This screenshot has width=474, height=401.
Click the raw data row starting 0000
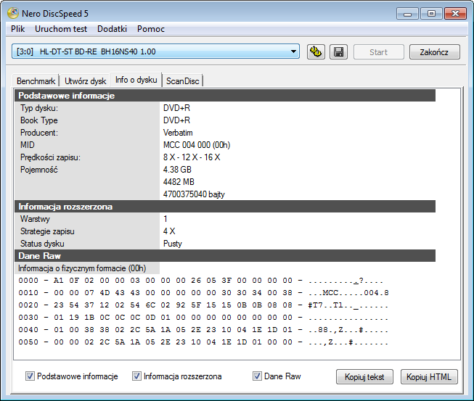(201, 281)
